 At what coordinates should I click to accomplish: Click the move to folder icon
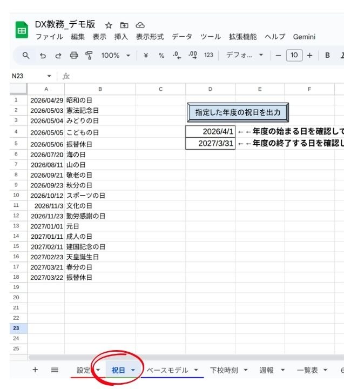point(124,25)
